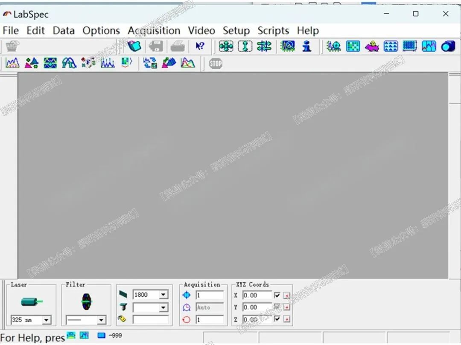Open the Acquisition menu
The height and width of the screenshot is (345, 461).
(154, 30)
